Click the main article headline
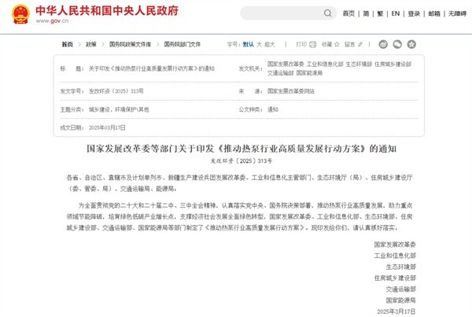Viewport: 472px width, 317px height. coord(242,149)
